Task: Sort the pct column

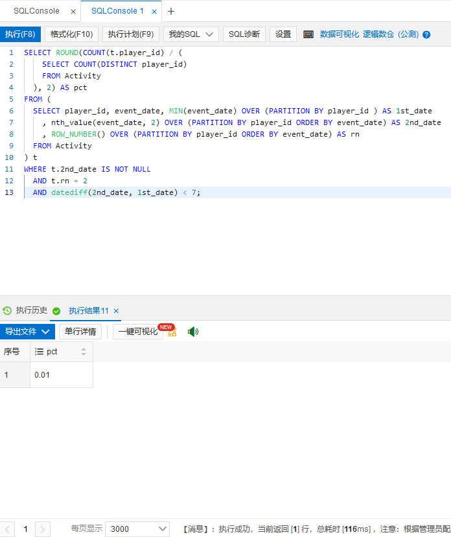Action: point(84,352)
